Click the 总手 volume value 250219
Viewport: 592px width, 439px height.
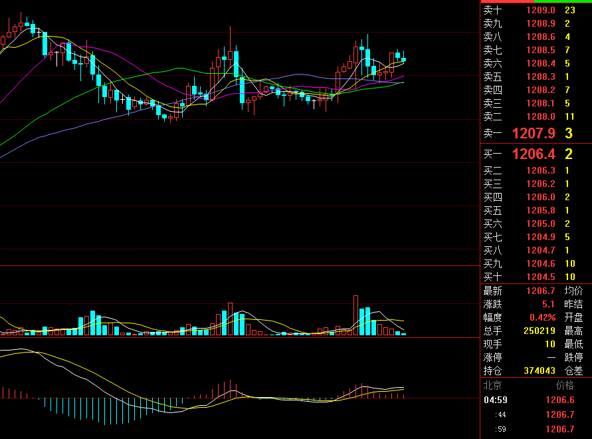pyautogui.click(x=539, y=331)
